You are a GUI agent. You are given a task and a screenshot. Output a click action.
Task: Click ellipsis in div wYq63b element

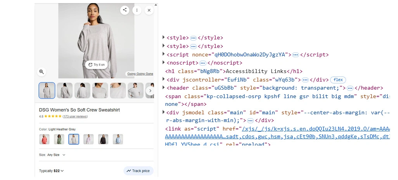point(305,80)
